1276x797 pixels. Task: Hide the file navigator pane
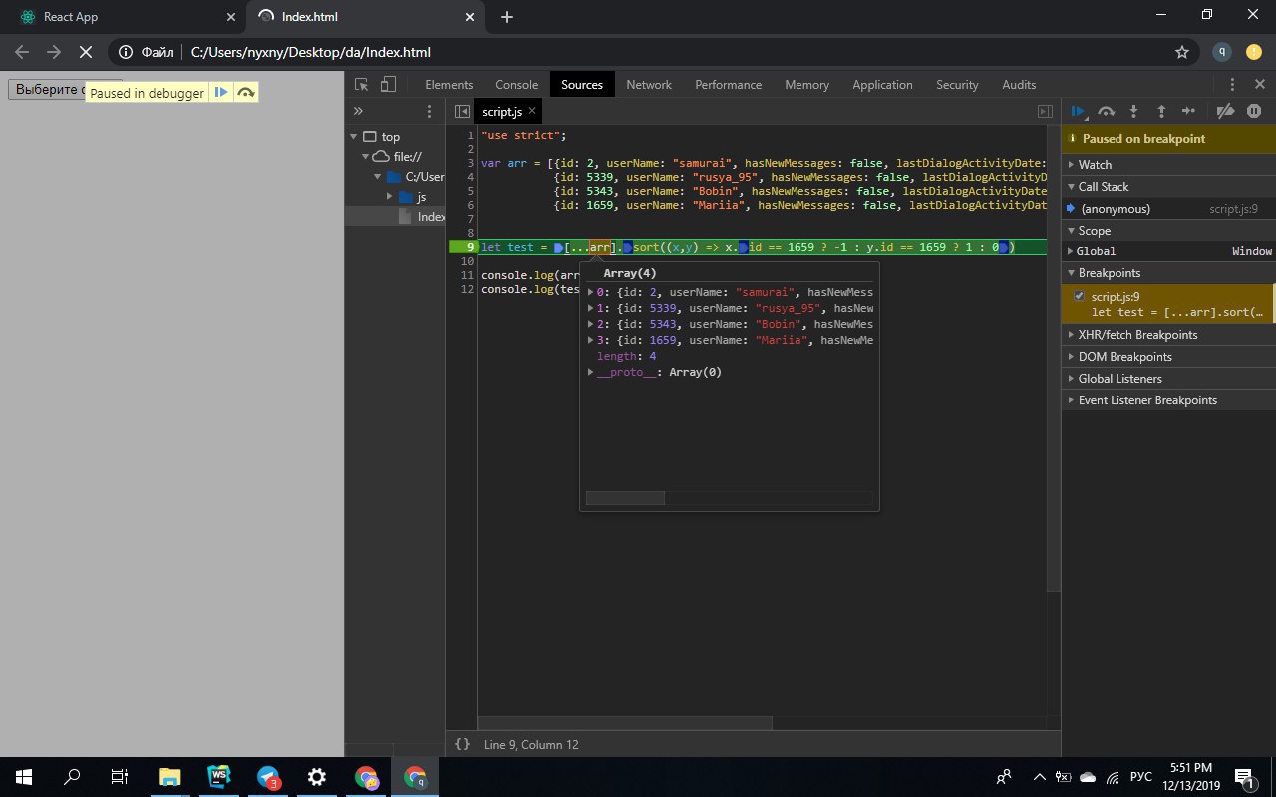(x=462, y=112)
